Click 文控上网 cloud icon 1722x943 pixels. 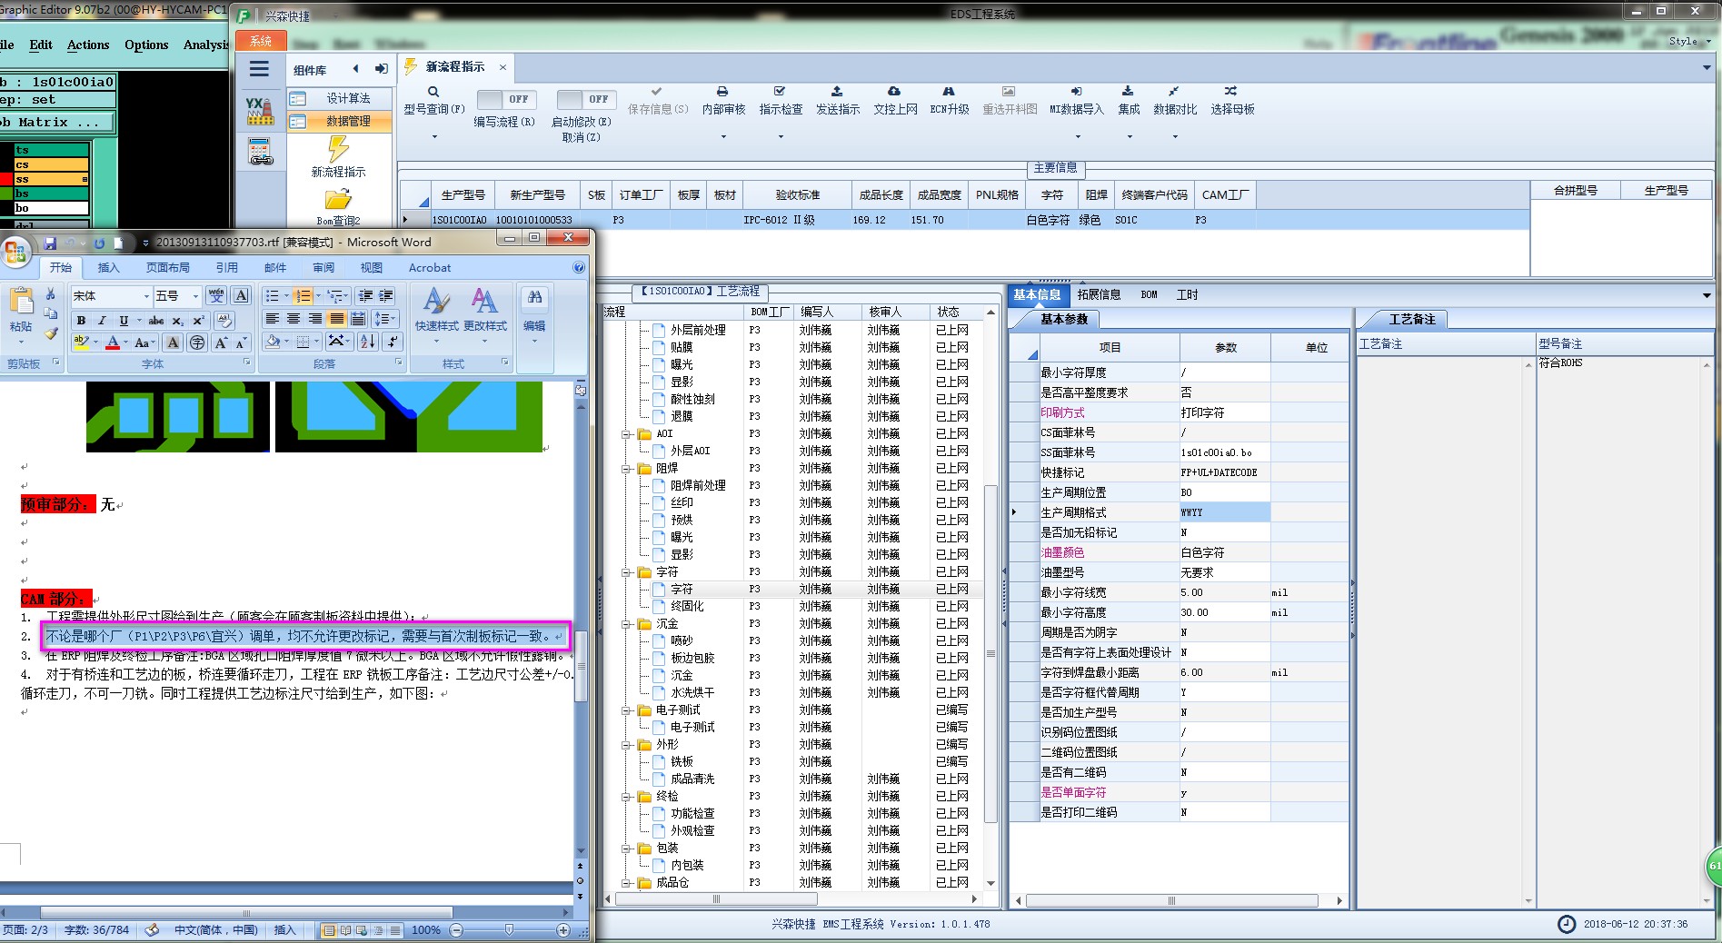894,92
